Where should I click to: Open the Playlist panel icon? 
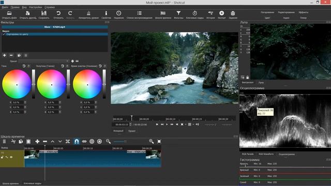(x=139, y=13)
